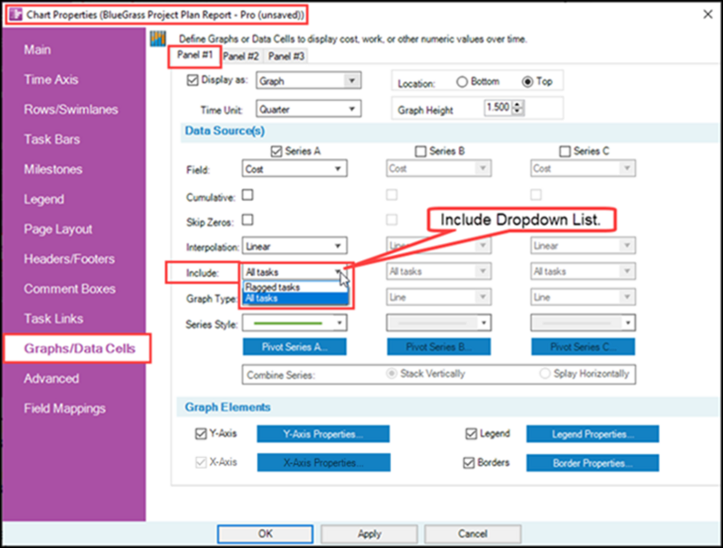Viewport: 723px width, 548px height.
Task: Click Pivot Series A button
Action: [295, 347]
